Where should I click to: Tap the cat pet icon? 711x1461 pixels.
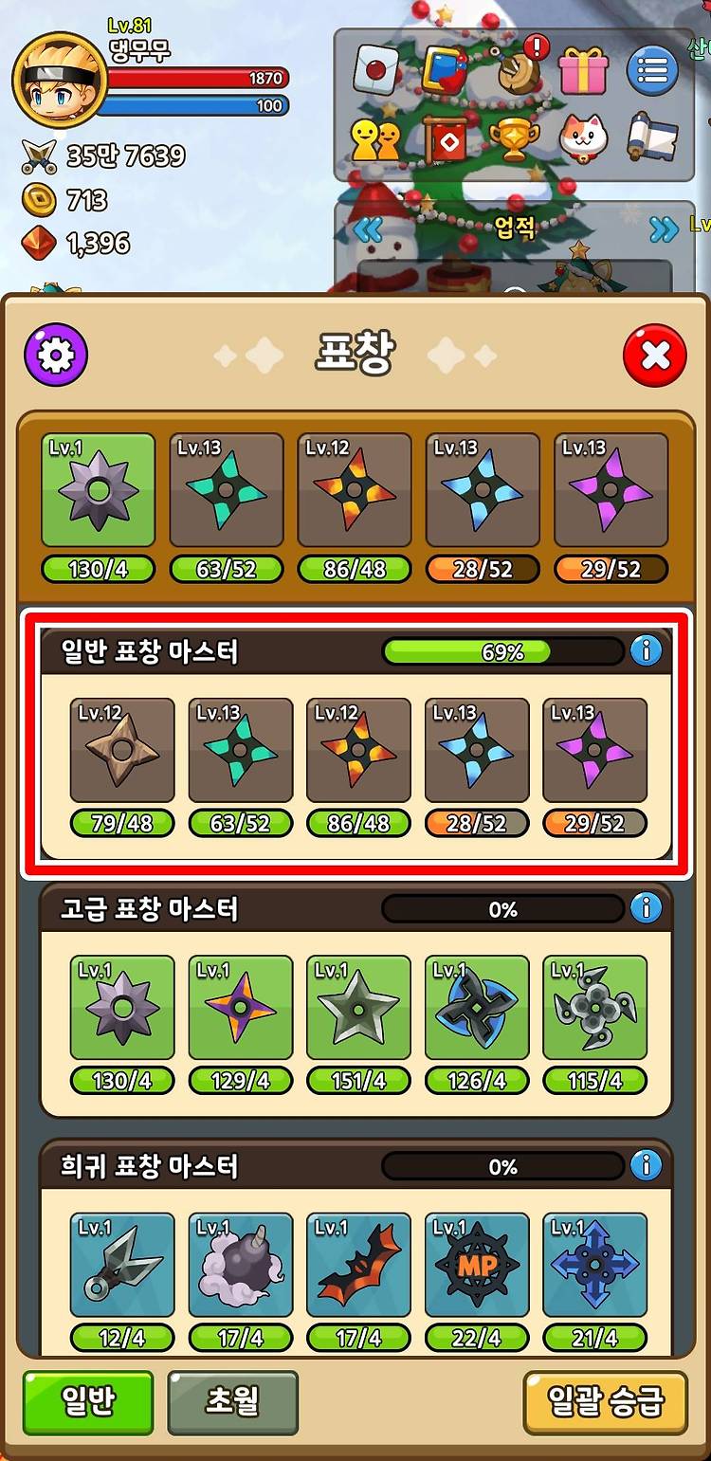tap(582, 139)
